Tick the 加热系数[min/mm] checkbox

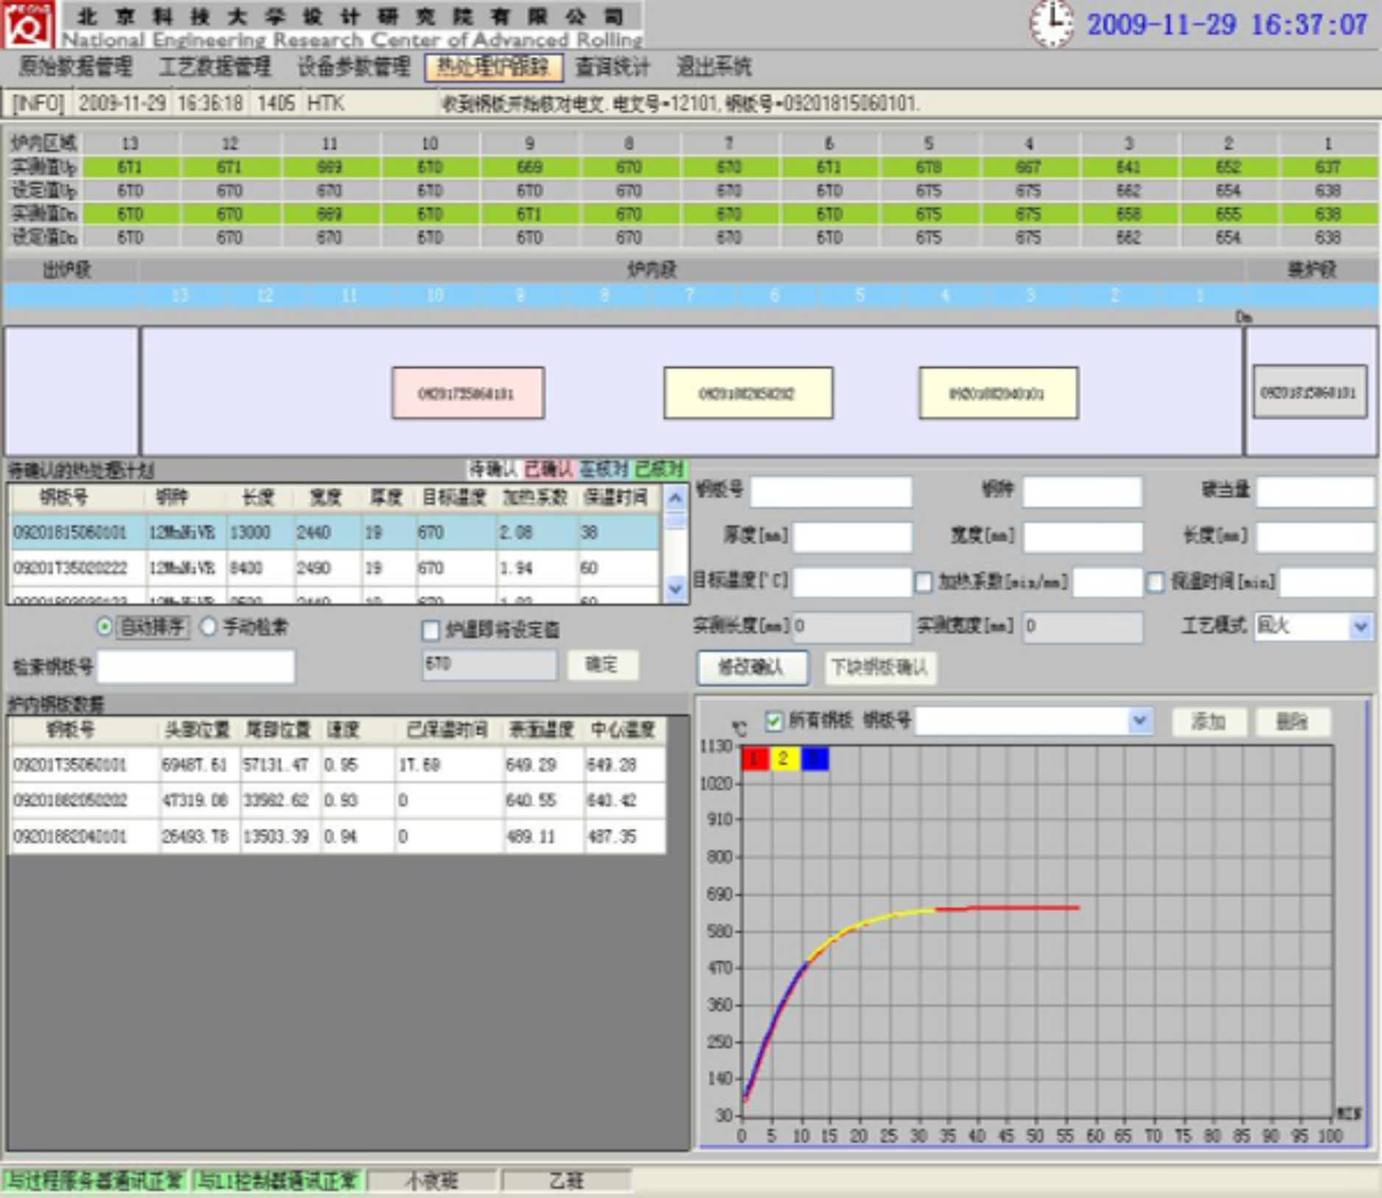pos(924,582)
